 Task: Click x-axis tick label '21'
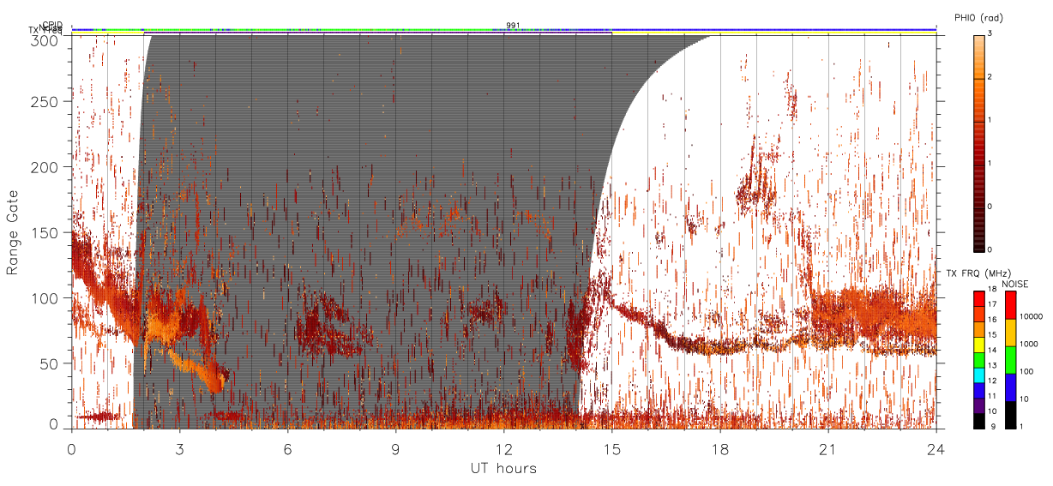(x=828, y=449)
